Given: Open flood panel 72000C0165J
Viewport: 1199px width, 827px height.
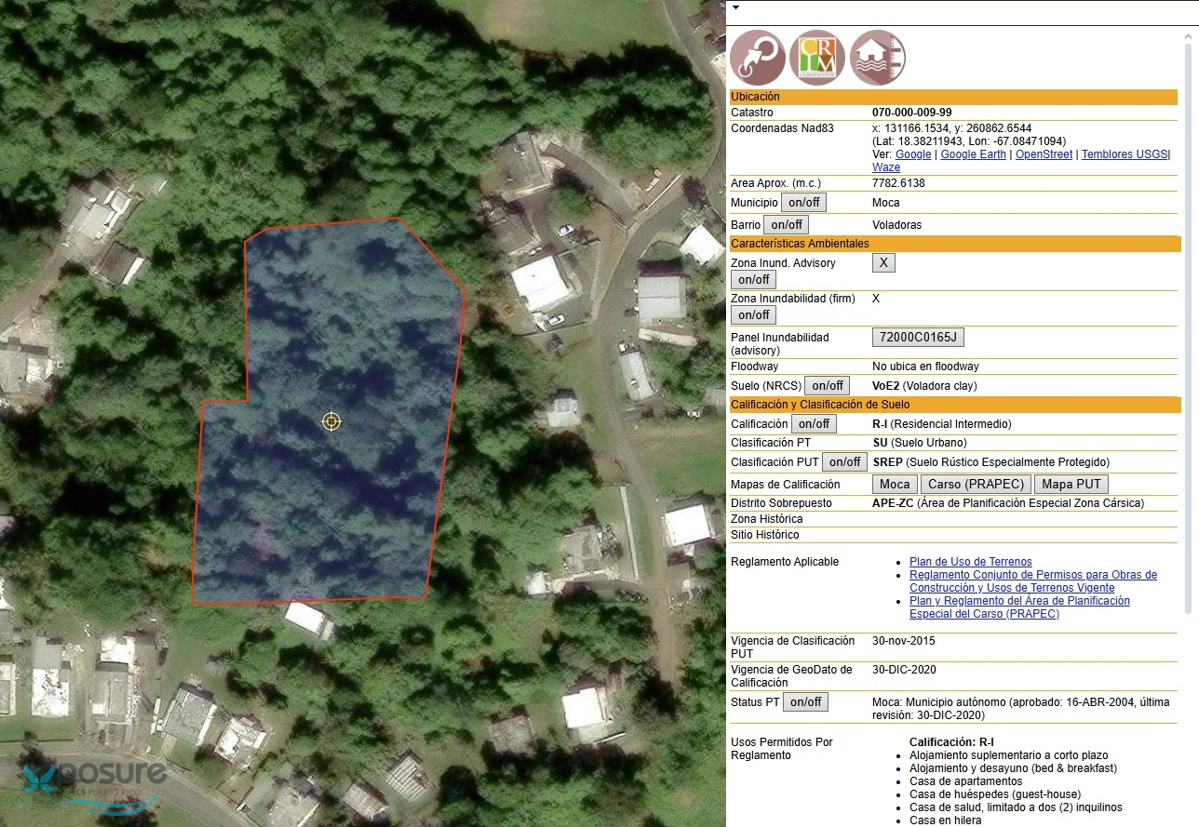Looking at the screenshot, I should (917, 337).
